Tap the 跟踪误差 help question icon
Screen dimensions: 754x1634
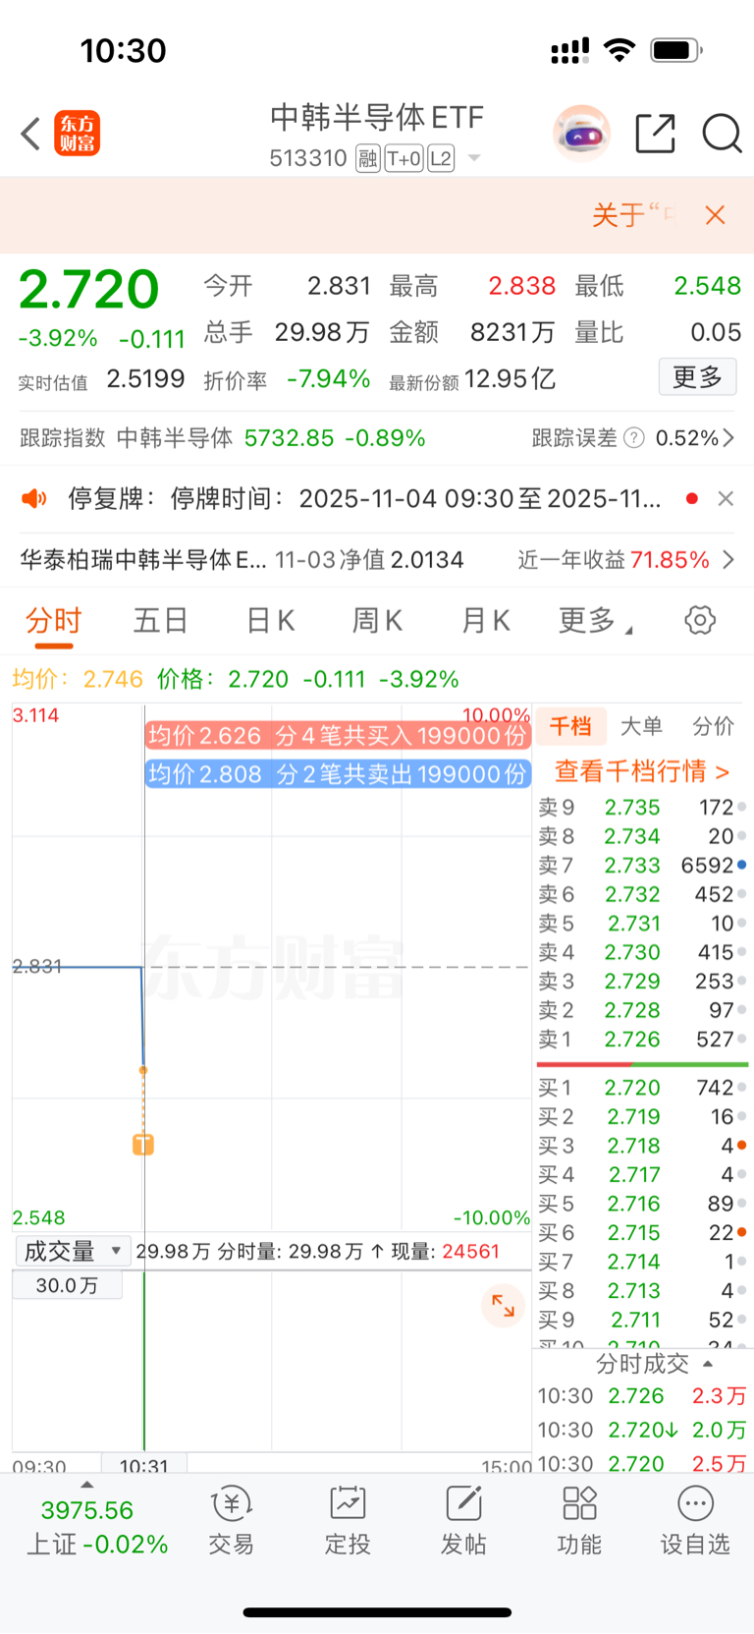coord(635,438)
